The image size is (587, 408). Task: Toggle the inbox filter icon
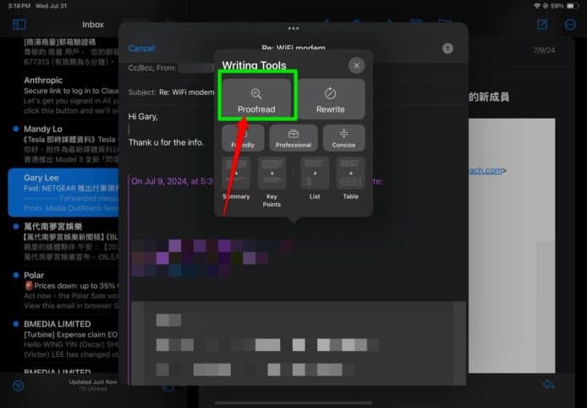click(x=19, y=385)
